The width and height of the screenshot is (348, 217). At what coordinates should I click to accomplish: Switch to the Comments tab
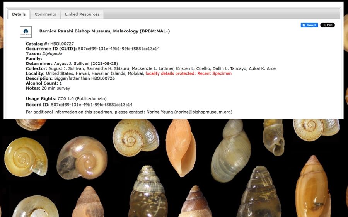(45, 14)
